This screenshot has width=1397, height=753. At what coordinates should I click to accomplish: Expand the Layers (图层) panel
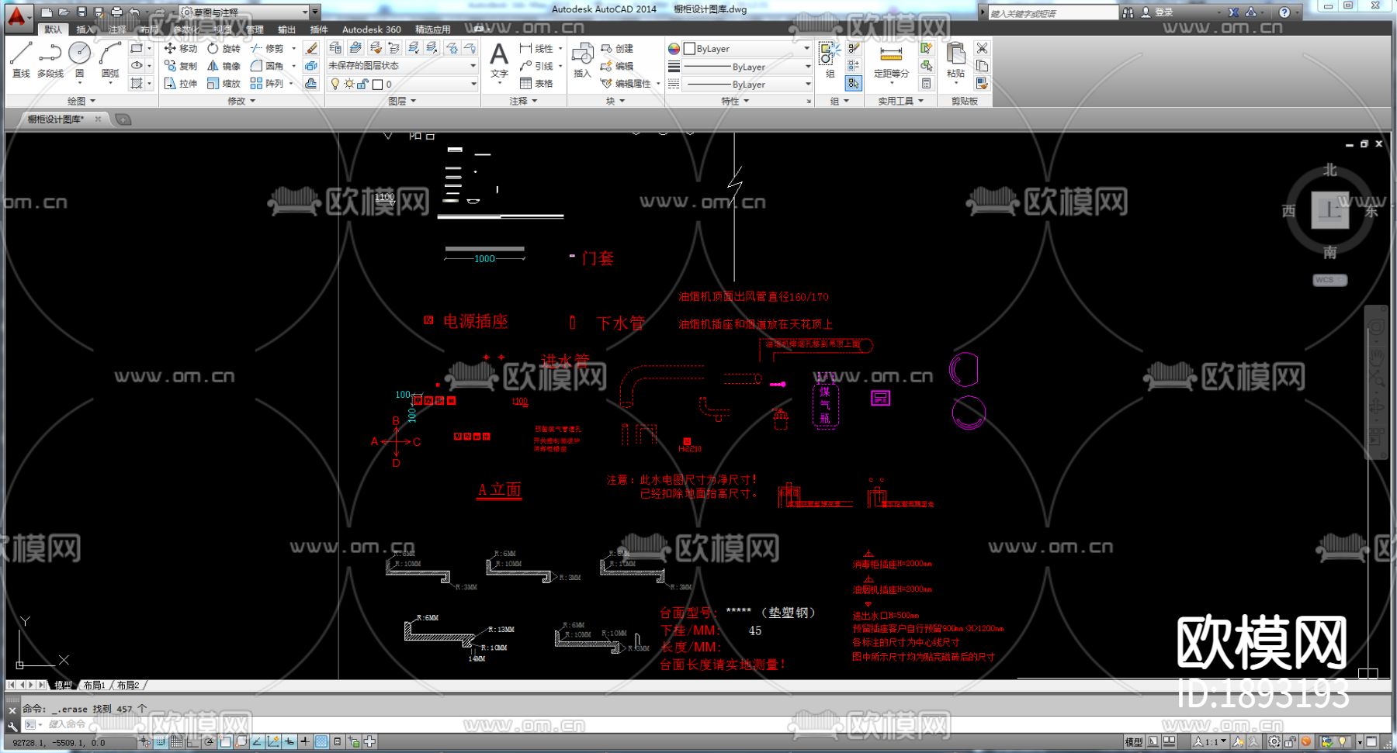tap(402, 101)
